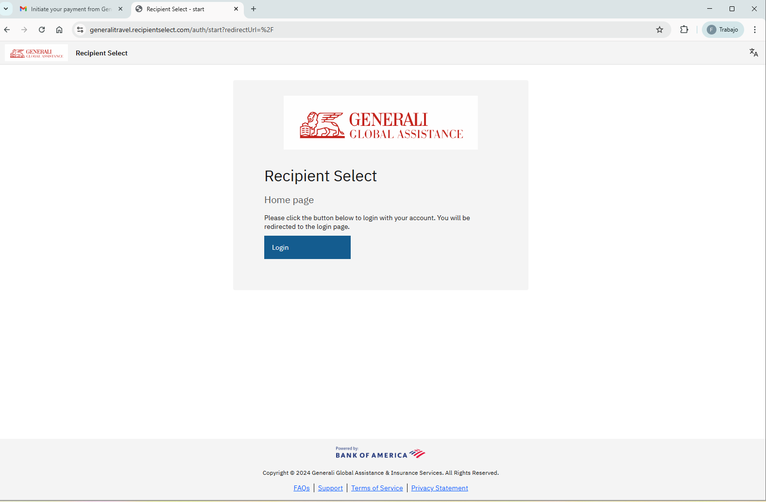Close the 'Recipient Select - start' tab
Screen dimensions: 766x502
tap(236, 9)
